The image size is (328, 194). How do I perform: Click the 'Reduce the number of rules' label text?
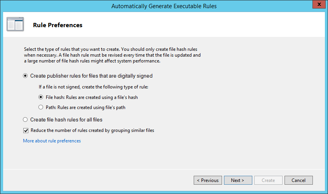pyautogui.click(x=92, y=130)
